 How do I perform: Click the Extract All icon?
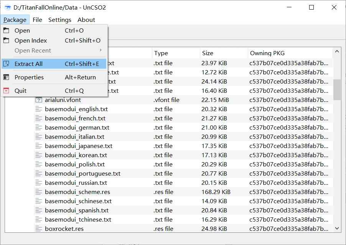6,64
